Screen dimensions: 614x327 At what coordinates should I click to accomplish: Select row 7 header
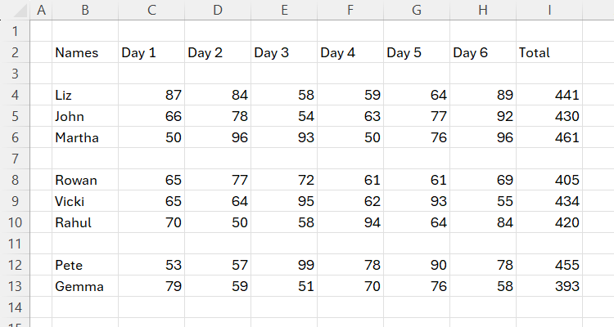[15, 159]
